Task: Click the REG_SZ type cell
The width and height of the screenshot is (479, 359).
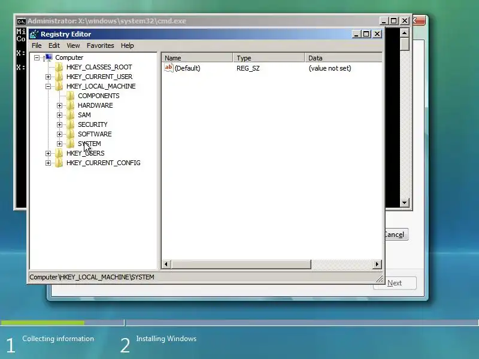Action: point(248,68)
